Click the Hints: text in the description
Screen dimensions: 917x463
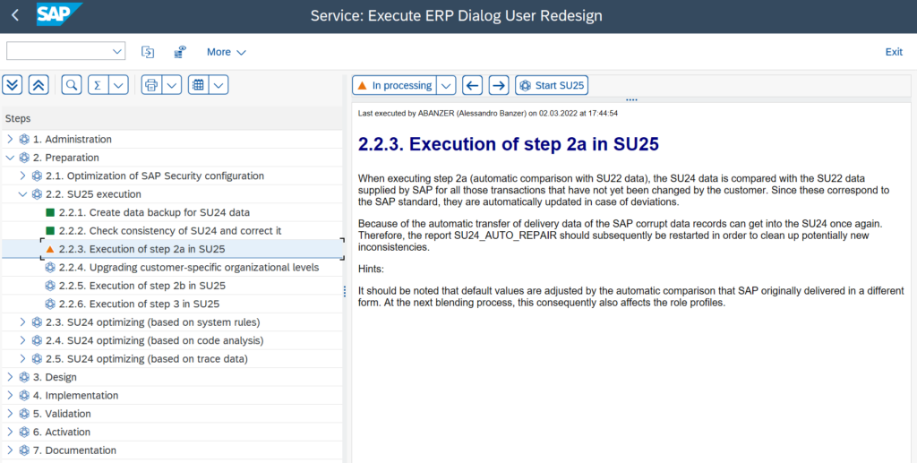370,269
